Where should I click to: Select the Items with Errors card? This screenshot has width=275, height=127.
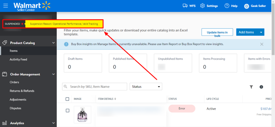(x=258, y=63)
